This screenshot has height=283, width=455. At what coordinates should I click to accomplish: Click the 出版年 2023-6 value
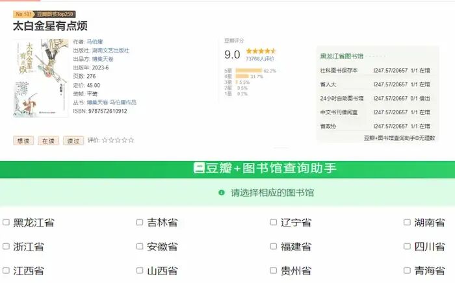coord(100,68)
